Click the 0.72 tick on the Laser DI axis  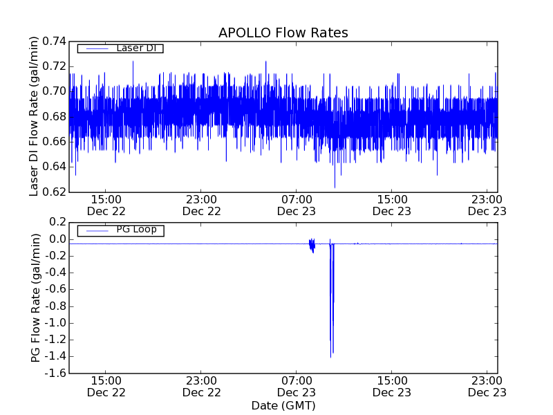[55, 66]
